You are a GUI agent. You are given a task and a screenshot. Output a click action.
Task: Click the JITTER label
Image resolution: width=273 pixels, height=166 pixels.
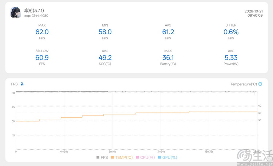[x=231, y=25]
